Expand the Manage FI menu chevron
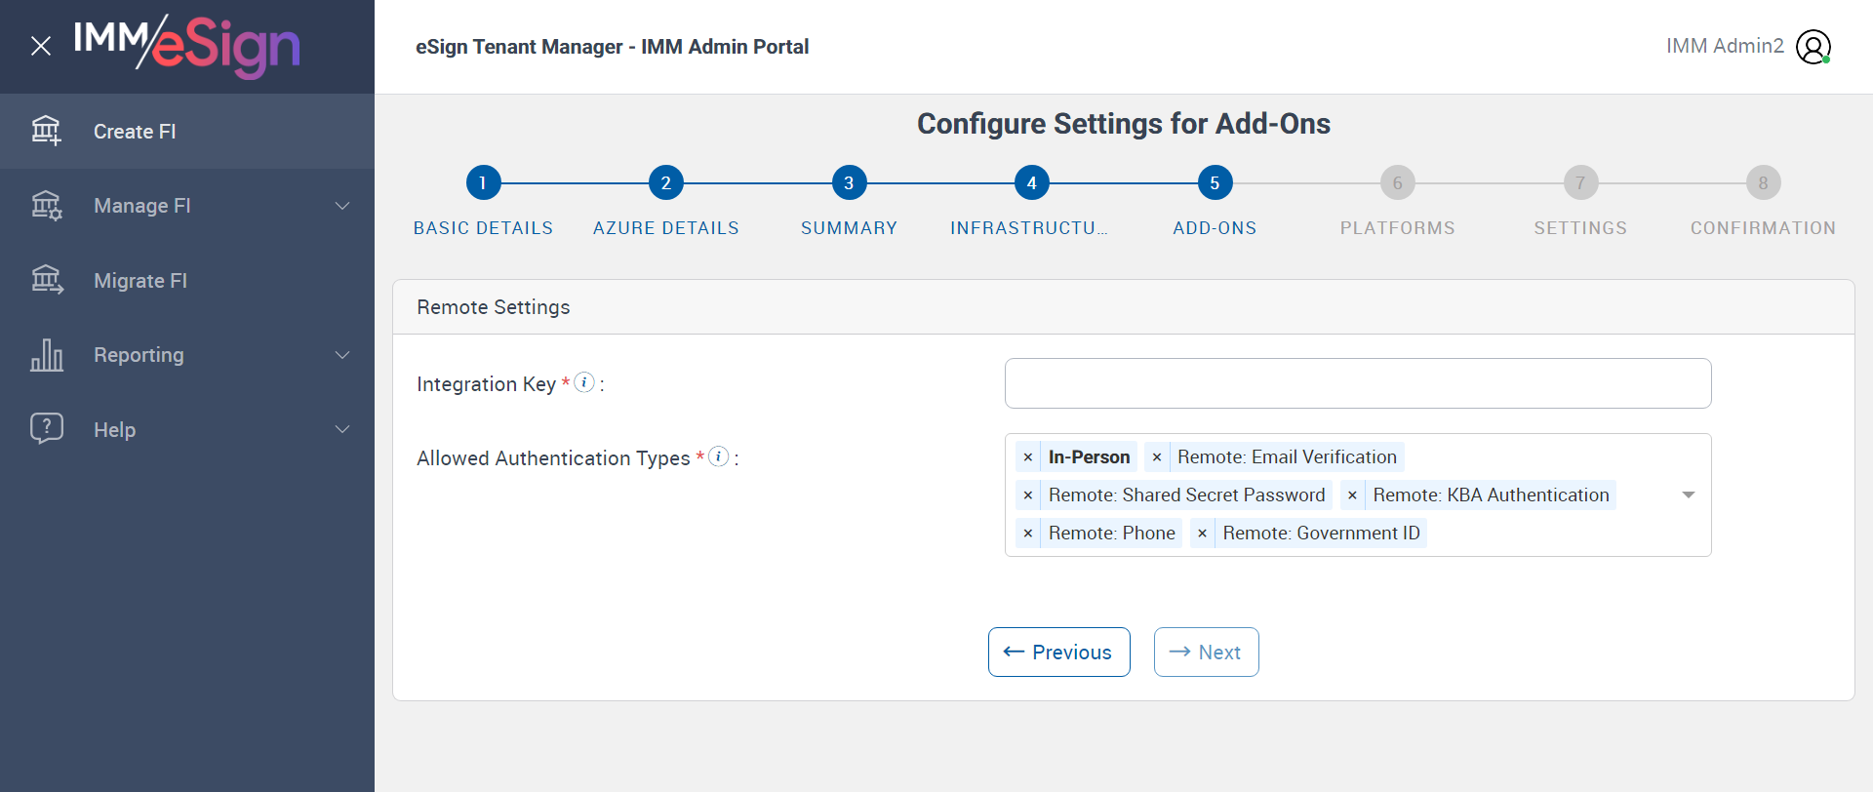Image resolution: width=1873 pixels, height=792 pixels. coord(342,206)
